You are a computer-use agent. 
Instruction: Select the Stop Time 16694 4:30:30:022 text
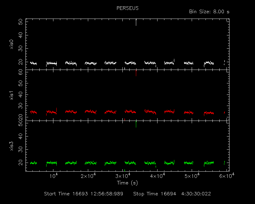coord(172,194)
